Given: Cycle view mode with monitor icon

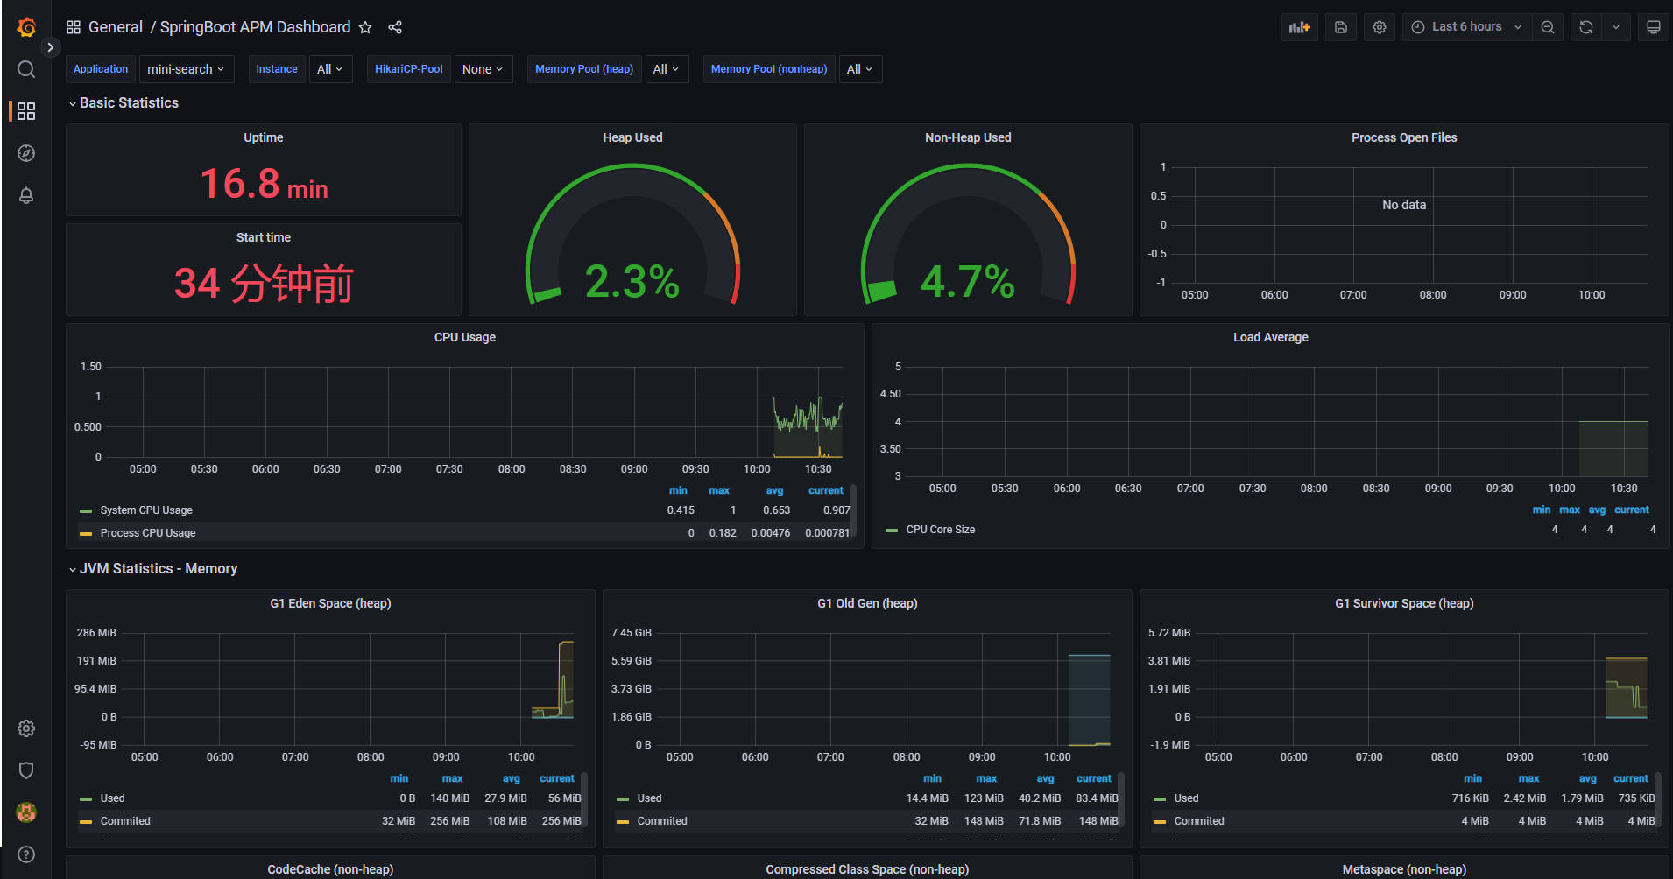Looking at the screenshot, I should tap(1654, 27).
